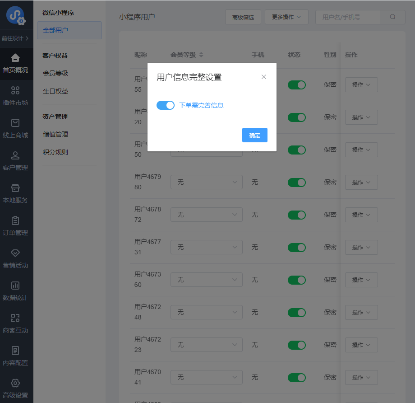The image size is (415, 403).
Task: Toggle the 下单需完善信息 switch off
Action: 165,105
